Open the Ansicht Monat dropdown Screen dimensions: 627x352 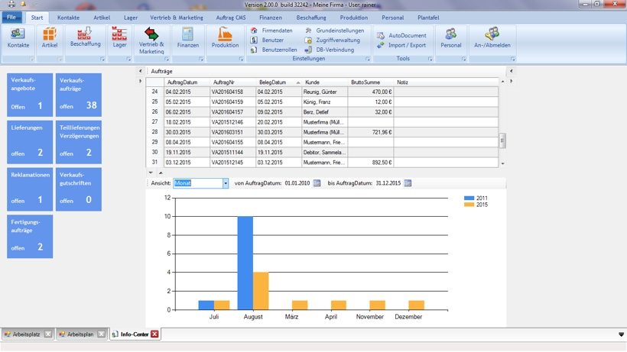point(225,183)
